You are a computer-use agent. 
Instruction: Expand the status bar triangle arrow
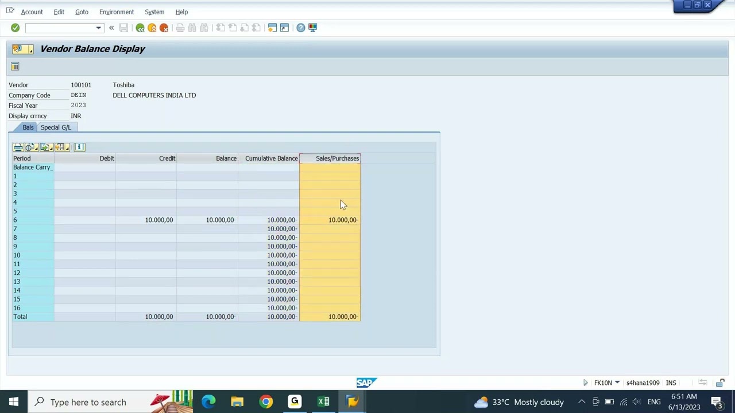pos(585,383)
